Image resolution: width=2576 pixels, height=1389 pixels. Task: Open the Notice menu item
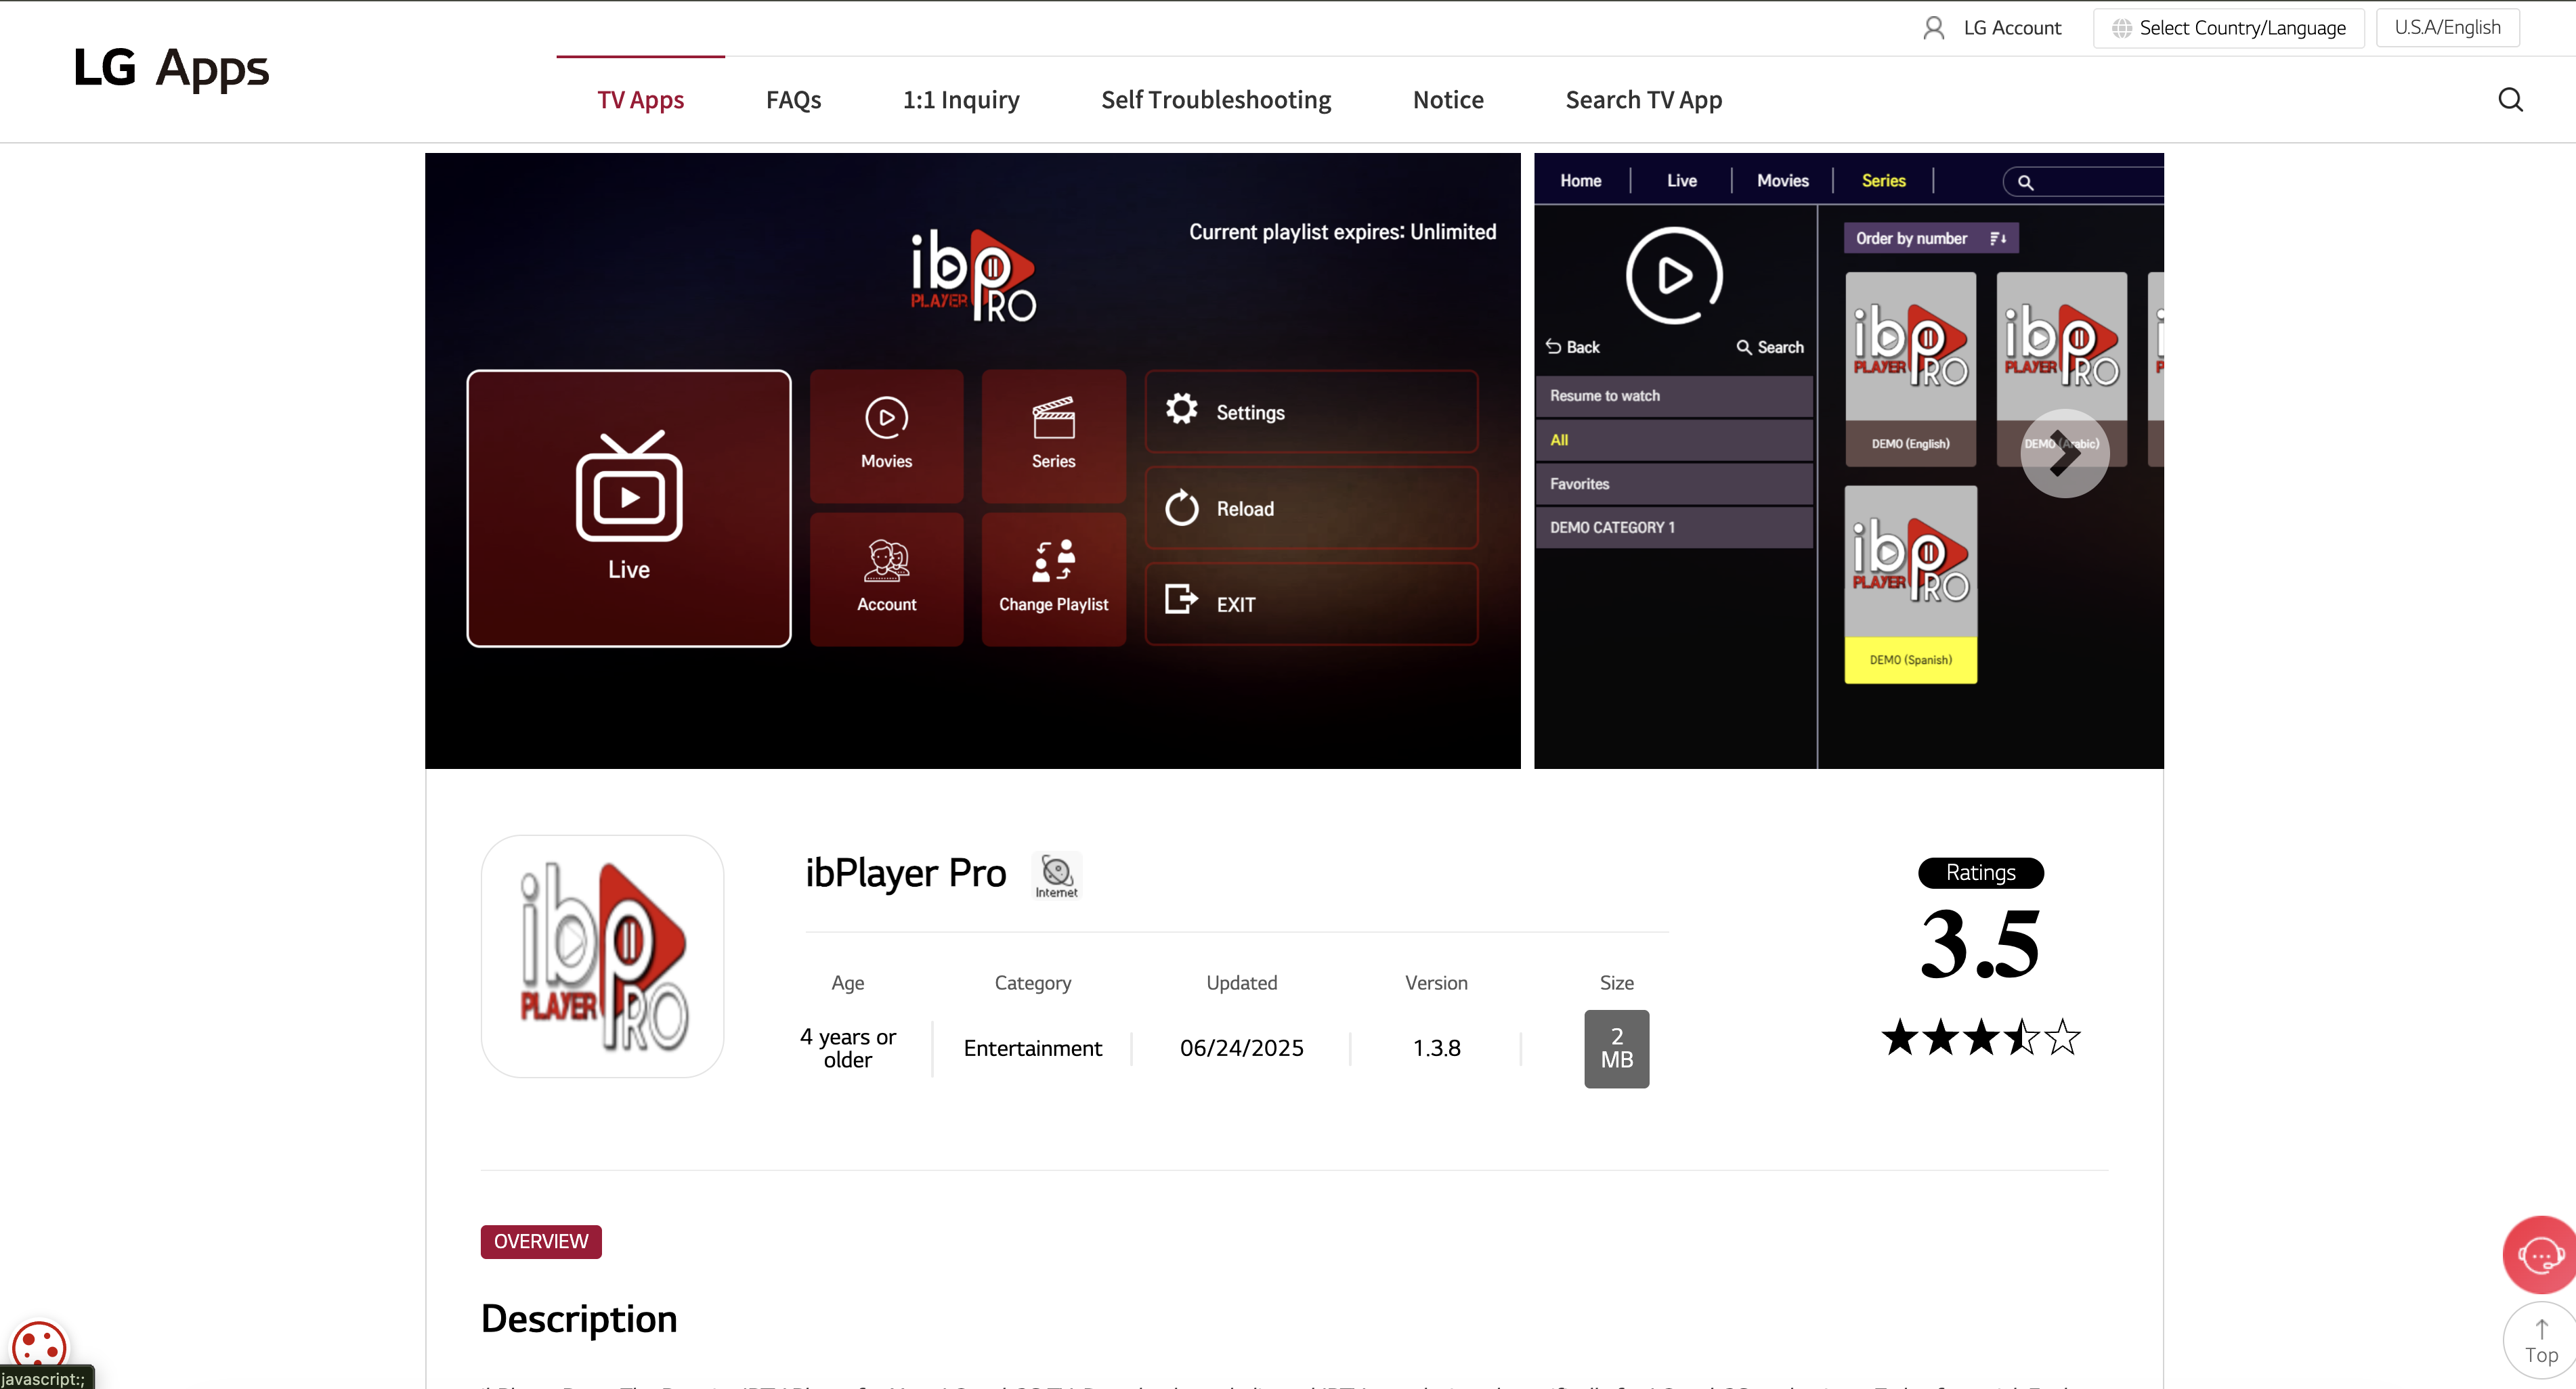[1447, 100]
